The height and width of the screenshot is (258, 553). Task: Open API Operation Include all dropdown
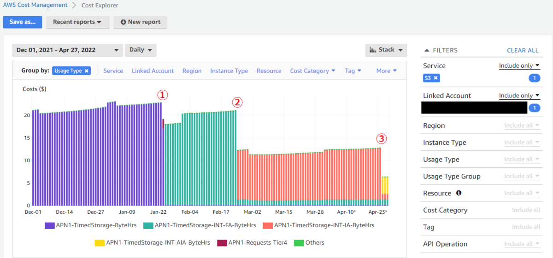coord(522,244)
